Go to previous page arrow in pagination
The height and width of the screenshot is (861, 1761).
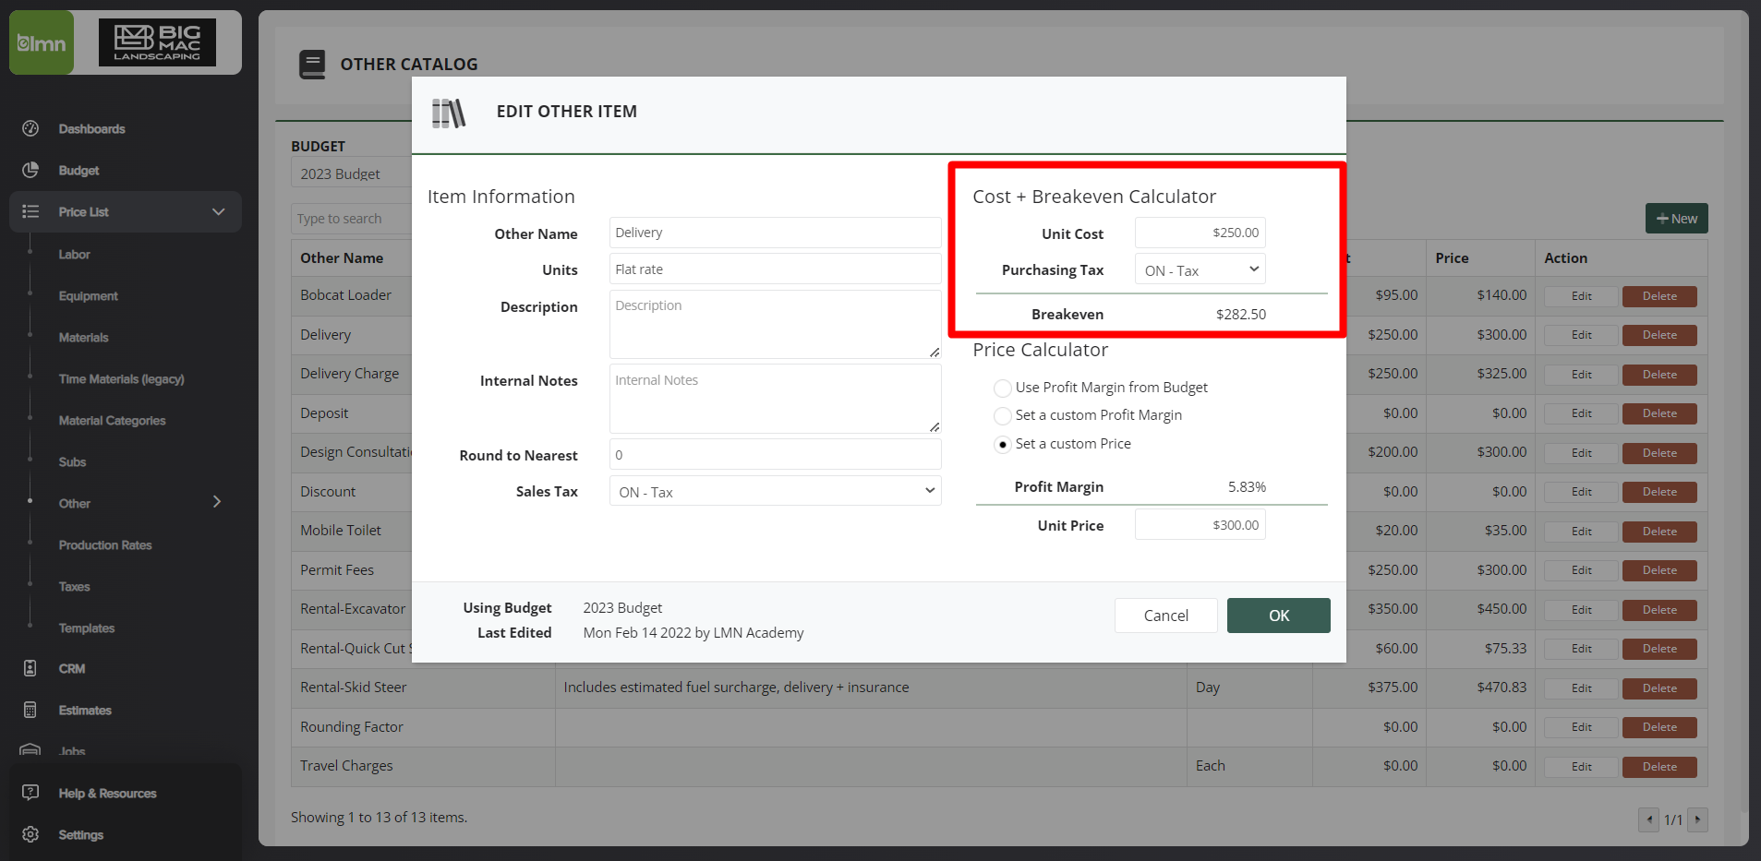pyautogui.click(x=1648, y=819)
